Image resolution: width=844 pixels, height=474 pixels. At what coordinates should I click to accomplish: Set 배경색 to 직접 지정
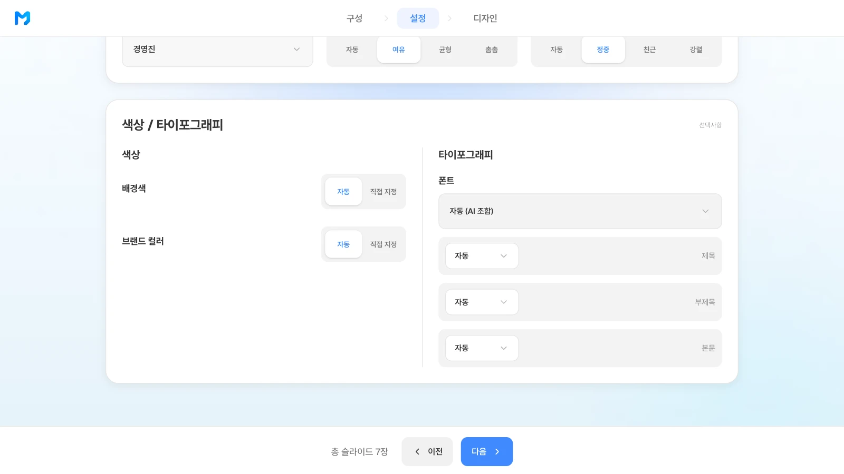pos(383,192)
